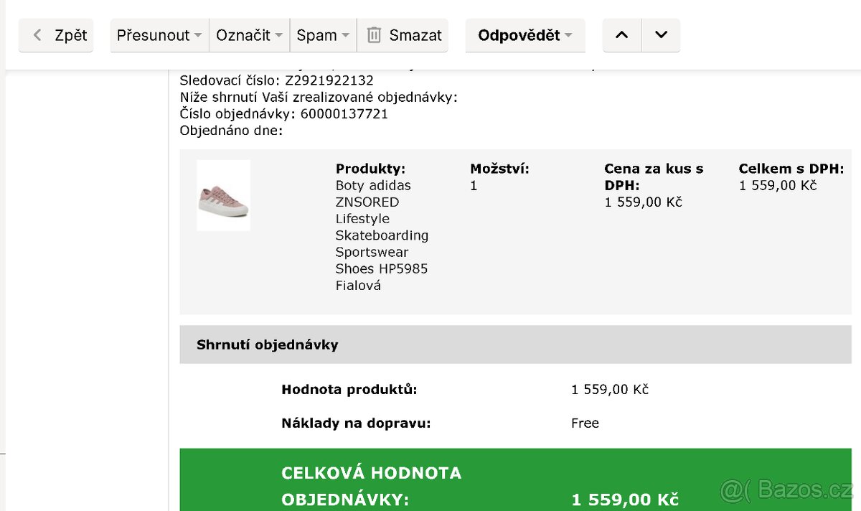861x511 pixels.
Task: Mark this message as Spam
Action: [x=318, y=34]
